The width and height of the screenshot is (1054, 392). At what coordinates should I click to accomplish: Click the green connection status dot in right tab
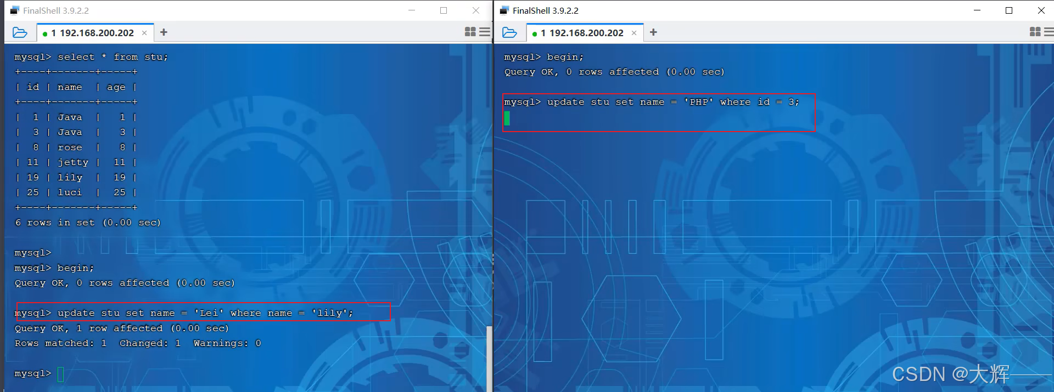point(535,34)
